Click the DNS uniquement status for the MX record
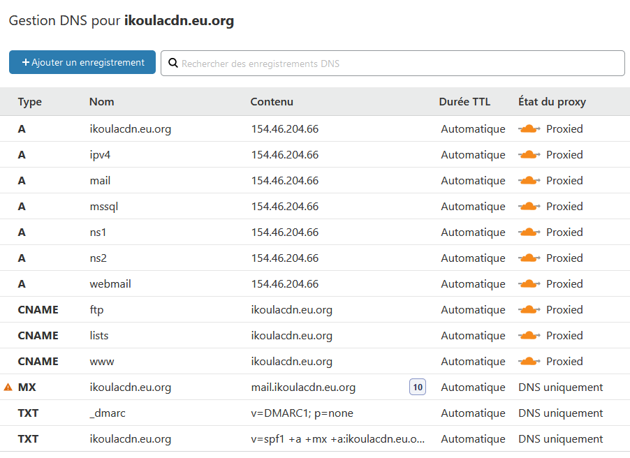The height and width of the screenshot is (458, 630). pos(560,387)
